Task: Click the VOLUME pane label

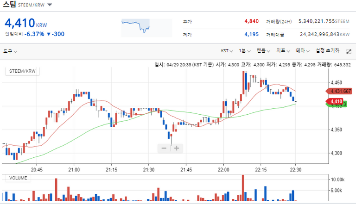Action: (18, 178)
